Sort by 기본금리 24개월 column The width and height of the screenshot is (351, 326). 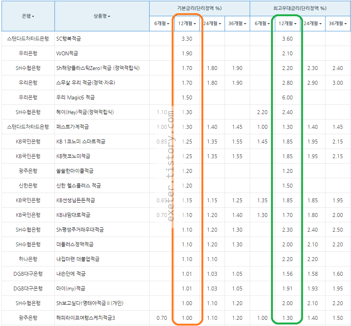tap(212, 23)
